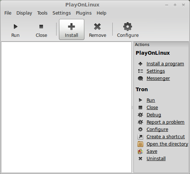This screenshot has height=174, width=190.
Task: Click the folder icon beside Open the directory
Action: click(140, 144)
